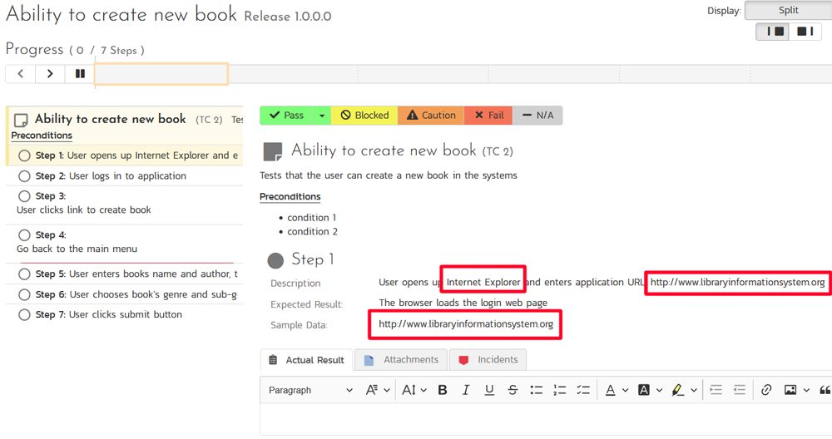Go to the previous test step arrow

[21, 74]
